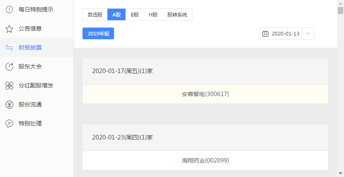Click the 2019年报 button
Viewport: 344px width, 177px height.
[98, 33]
